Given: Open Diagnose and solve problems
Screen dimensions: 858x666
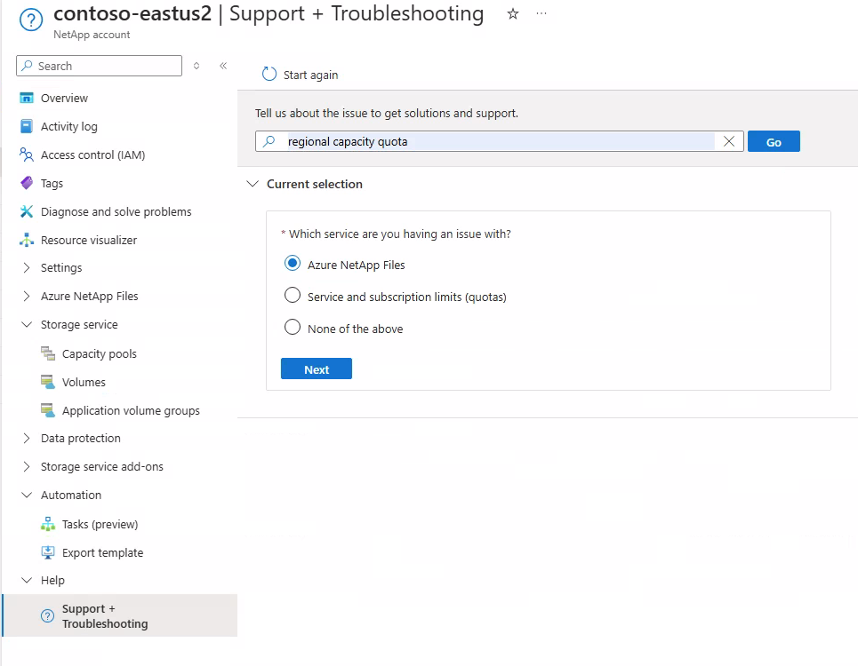Looking at the screenshot, I should coord(116,211).
